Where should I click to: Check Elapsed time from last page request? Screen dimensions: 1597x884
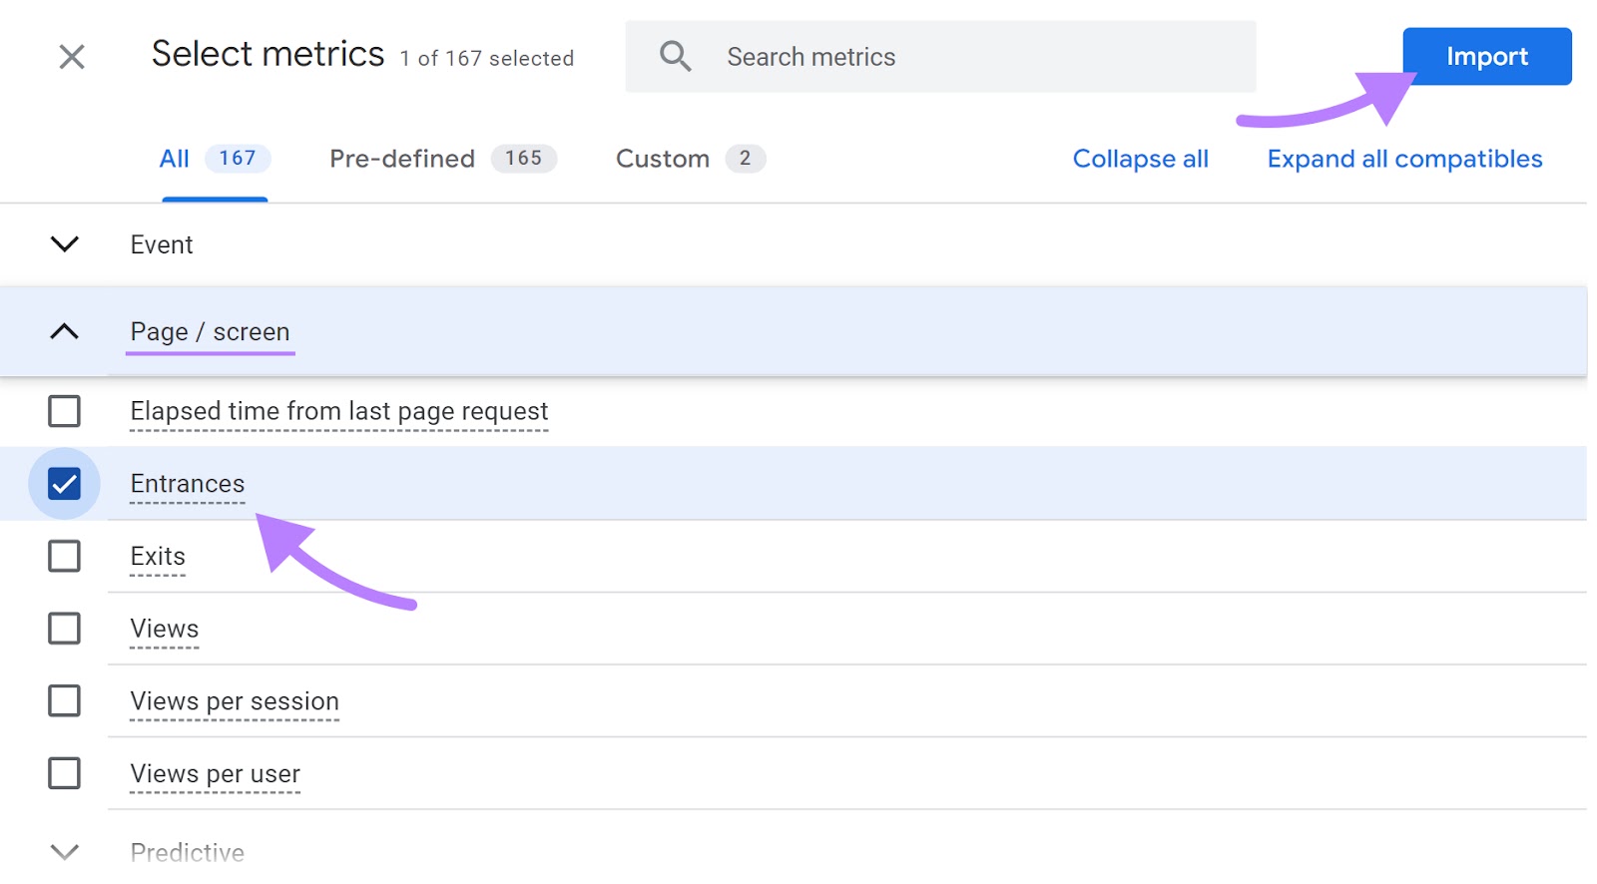[x=65, y=411]
